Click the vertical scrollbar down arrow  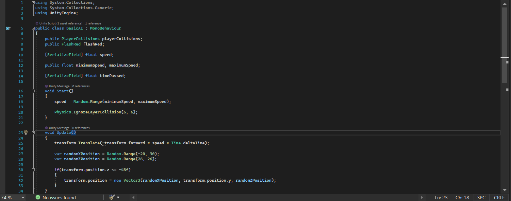pos(505,190)
